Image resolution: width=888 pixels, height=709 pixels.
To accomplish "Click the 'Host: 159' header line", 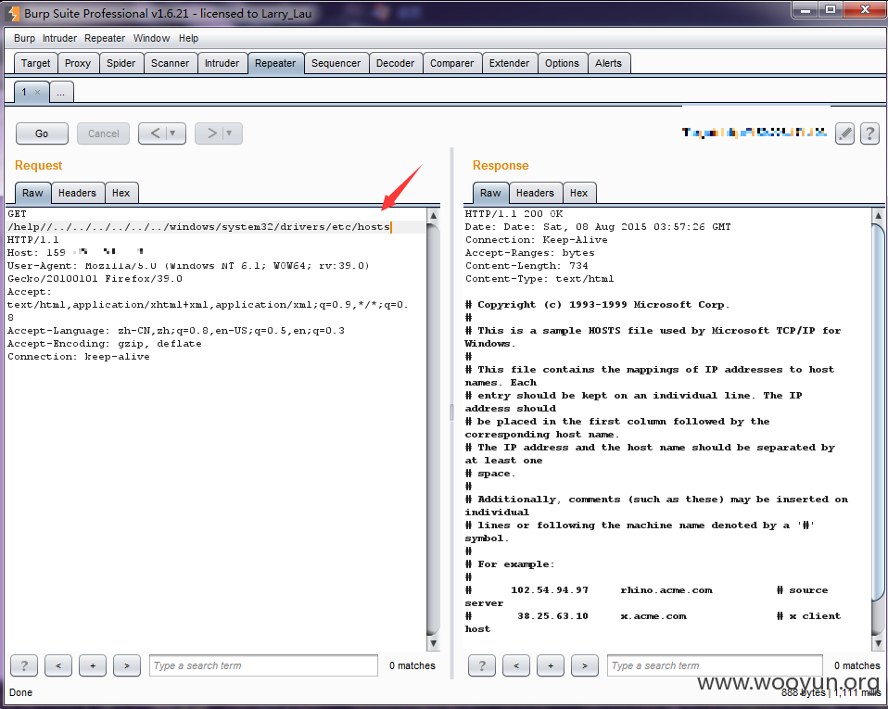I will pyautogui.click(x=75, y=253).
